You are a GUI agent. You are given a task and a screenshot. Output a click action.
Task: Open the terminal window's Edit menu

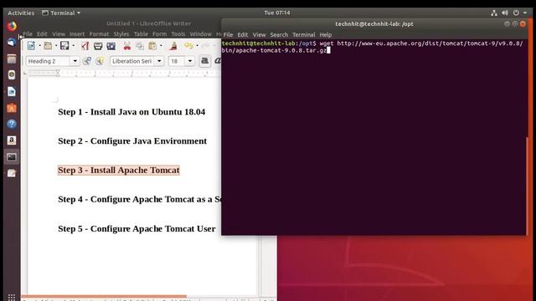point(243,35)
